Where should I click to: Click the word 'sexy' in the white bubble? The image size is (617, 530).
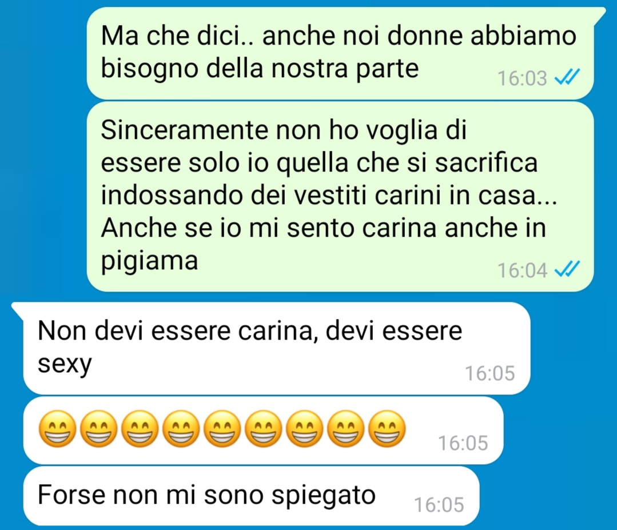pyautogui.click(x=65, y=365)
